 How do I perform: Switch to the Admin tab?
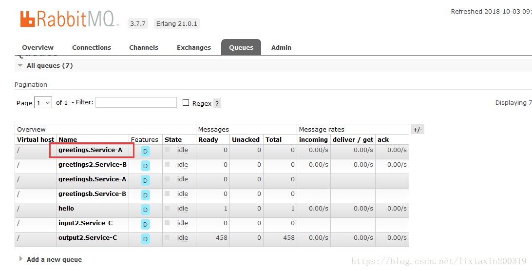pyautogui.click(x=281, y=48)
